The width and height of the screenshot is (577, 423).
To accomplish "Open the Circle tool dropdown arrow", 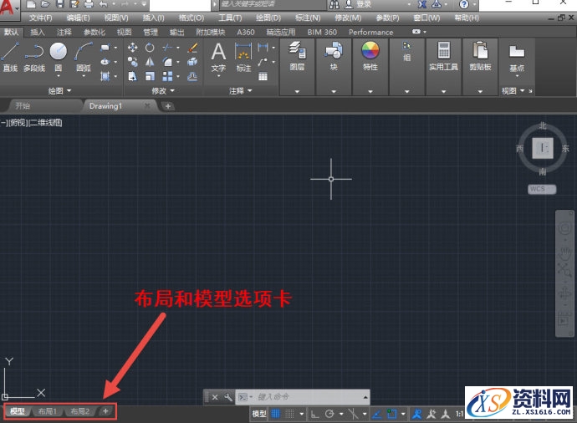I will pyautogui.click(x=59, y=76).
